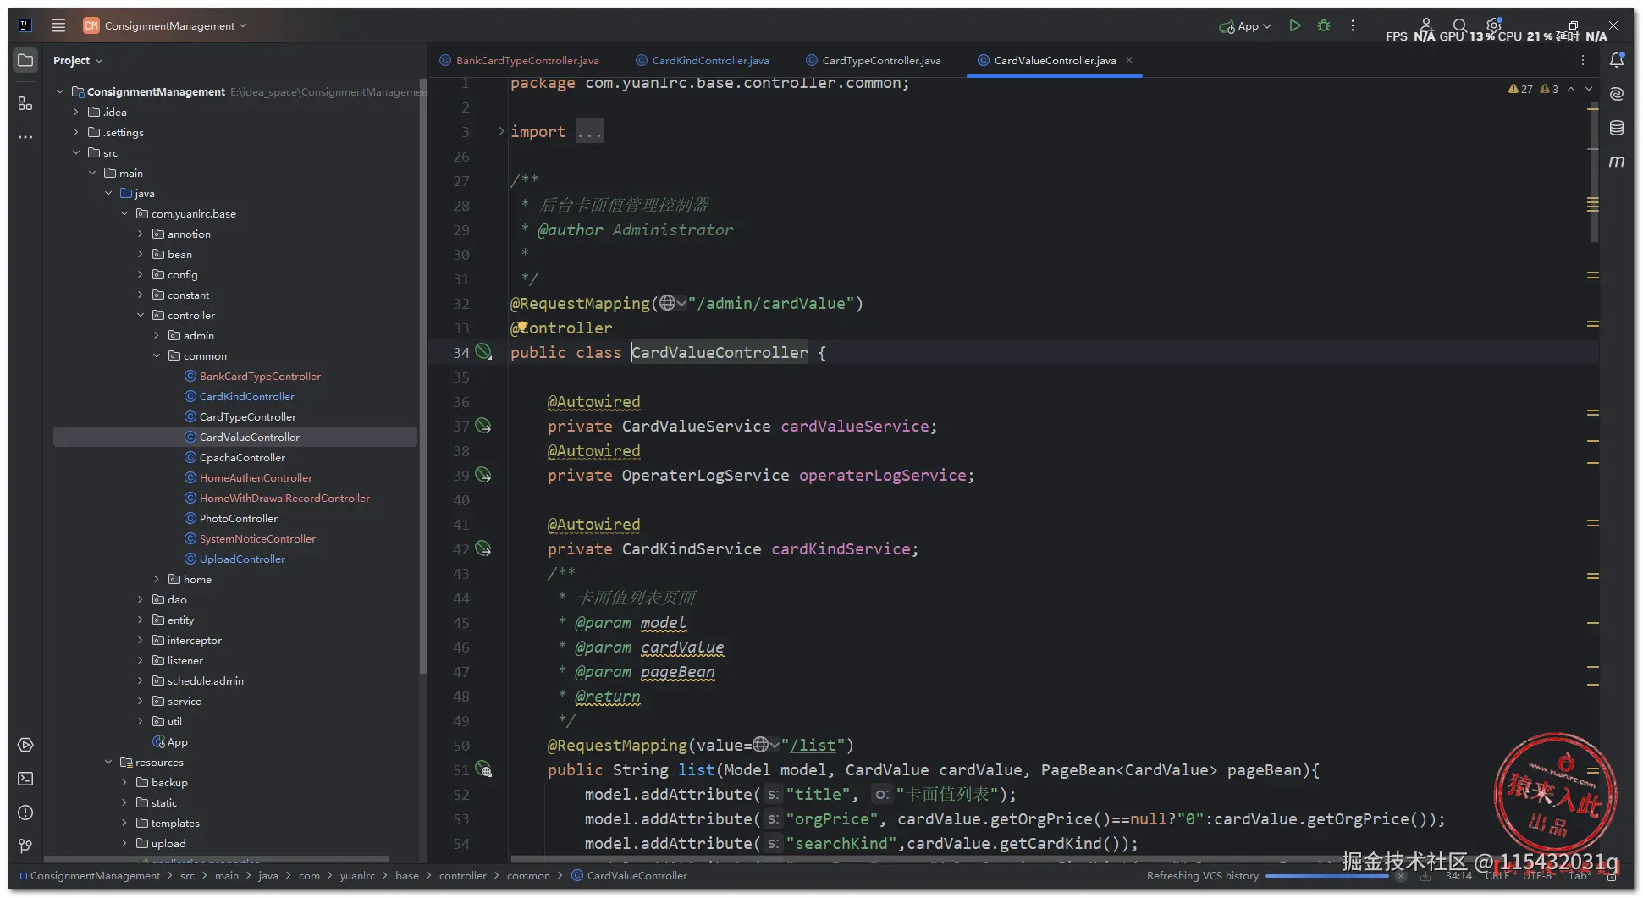Viewport: 1643px width, 898px height.
Task: Open code with me user icon
Action: [1426, 26]
